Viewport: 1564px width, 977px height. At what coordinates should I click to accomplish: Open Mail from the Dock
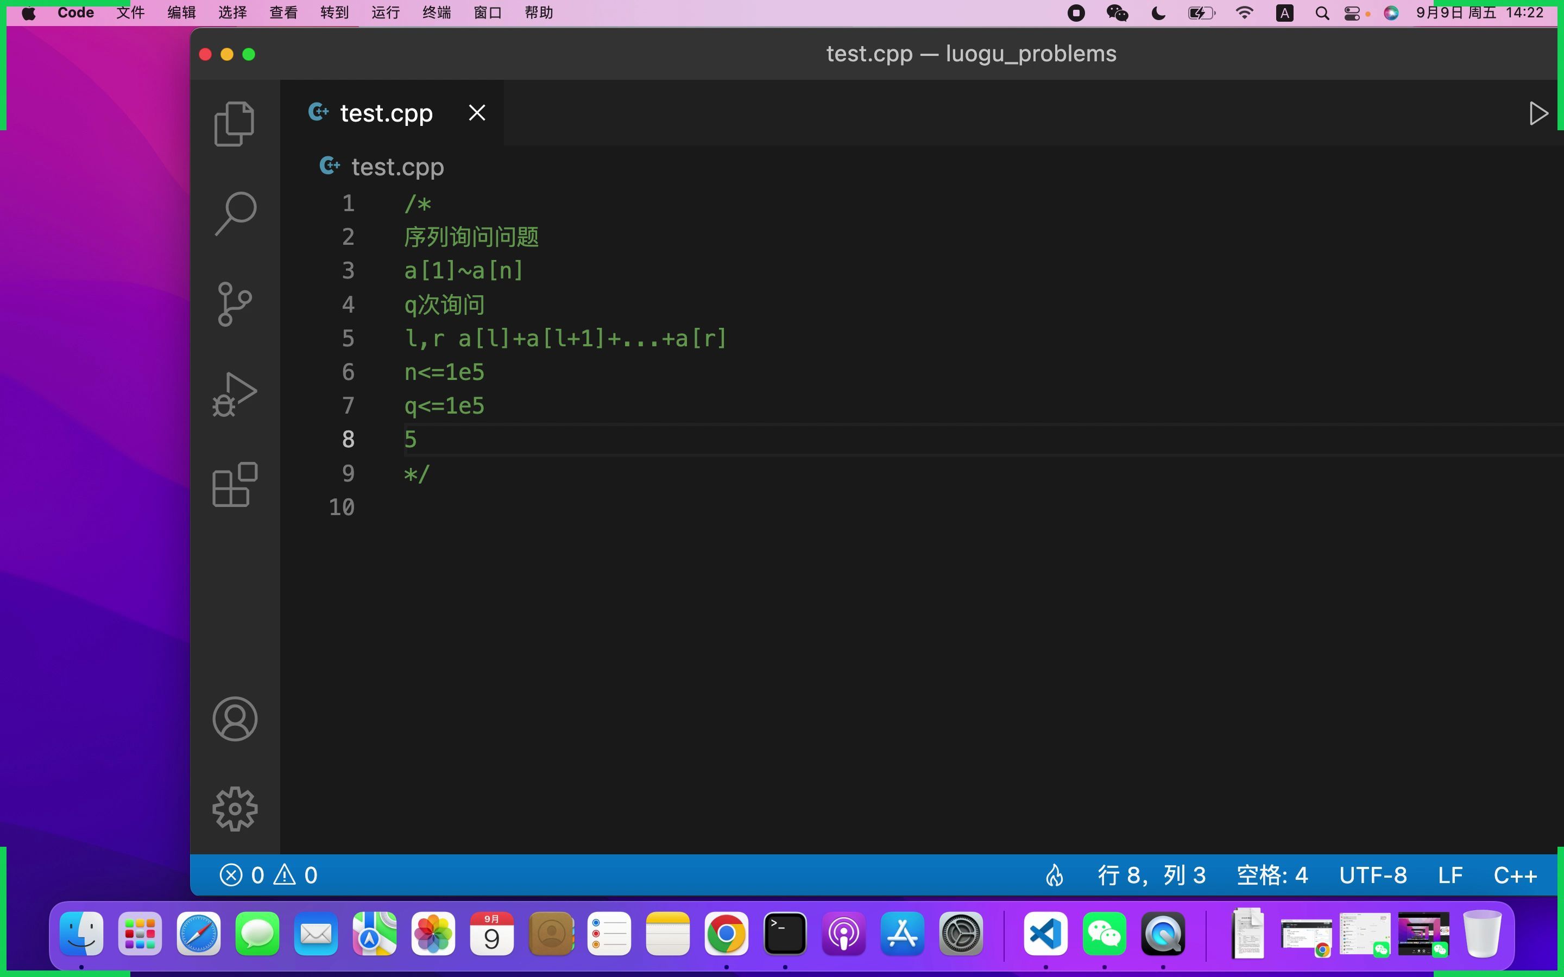316,934
